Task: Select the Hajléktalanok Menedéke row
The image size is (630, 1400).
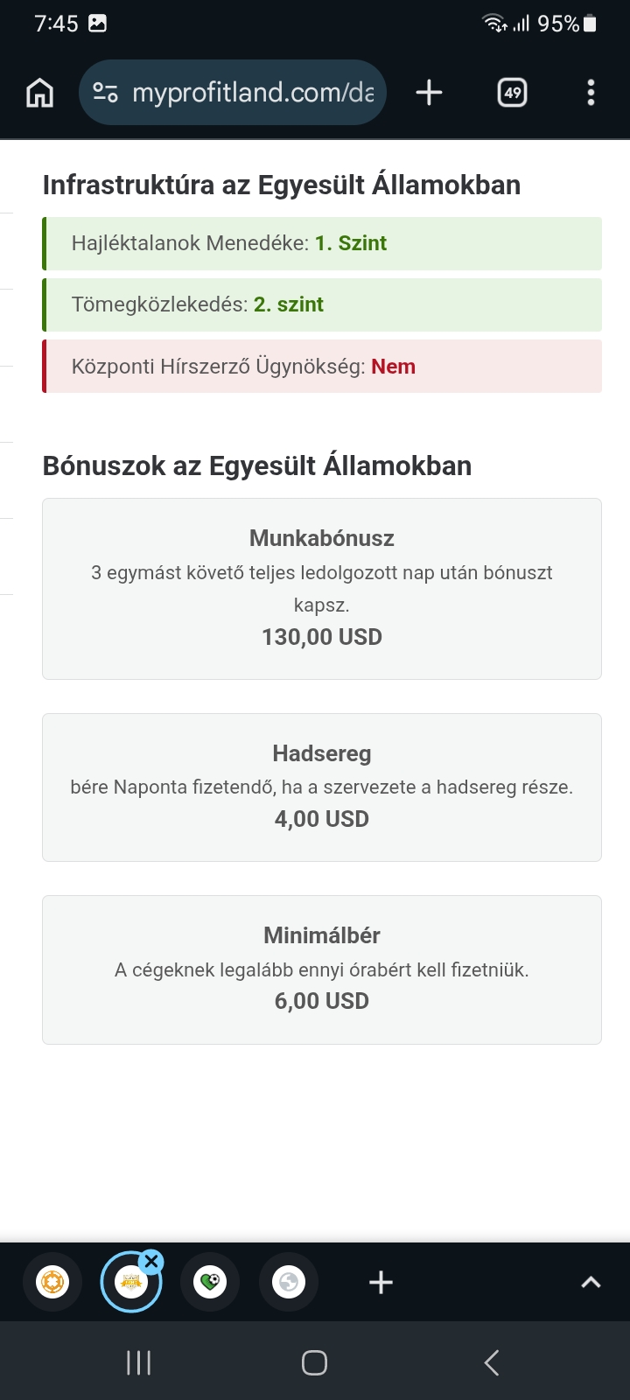Action: coord(322,243)
